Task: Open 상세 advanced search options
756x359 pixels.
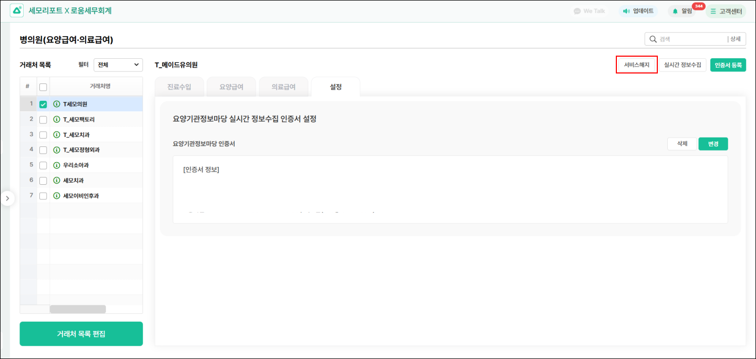Action: click(x=735, y=39)
